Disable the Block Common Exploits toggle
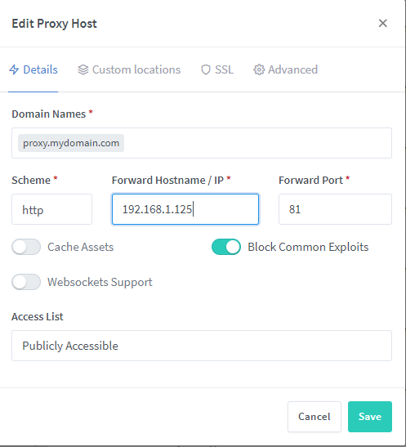Image resolution: width=406 pixels, height=447 pixels. (226, 247)
